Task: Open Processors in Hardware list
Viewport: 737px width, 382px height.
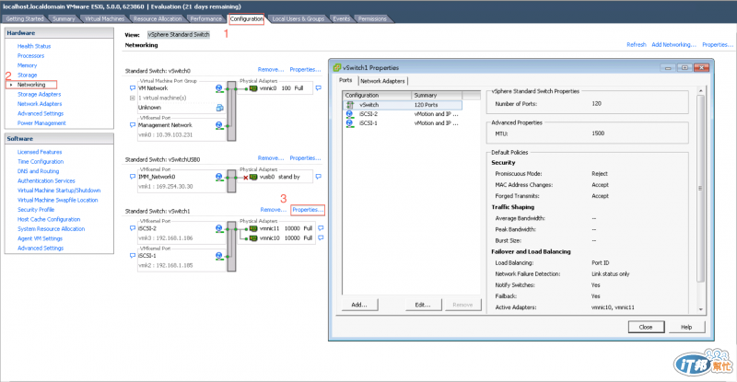Action: pyautogui.click(x=30, y=55)
